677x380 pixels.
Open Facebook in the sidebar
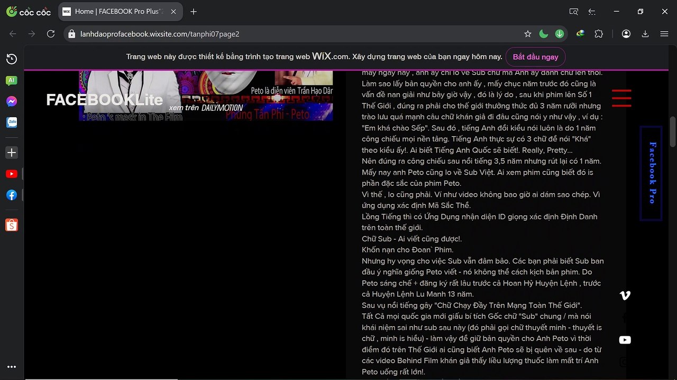tap(12, 195)
